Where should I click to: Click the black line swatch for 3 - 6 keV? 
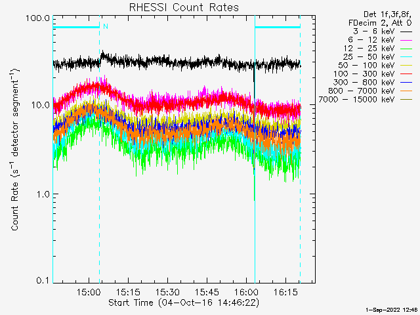[x=406, y=32]
